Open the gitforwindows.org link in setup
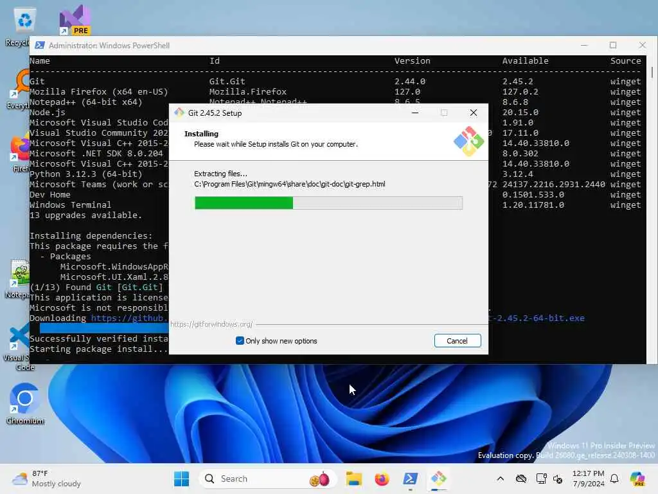This screenshot has height=494, width=658. click(x=211, y=324)
